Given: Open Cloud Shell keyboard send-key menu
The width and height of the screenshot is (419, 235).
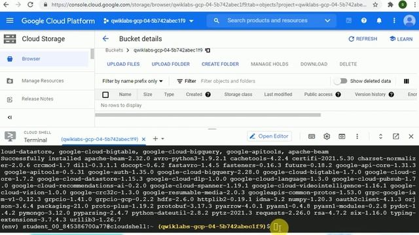Looking at the screenshot, I should coord(312,136).
